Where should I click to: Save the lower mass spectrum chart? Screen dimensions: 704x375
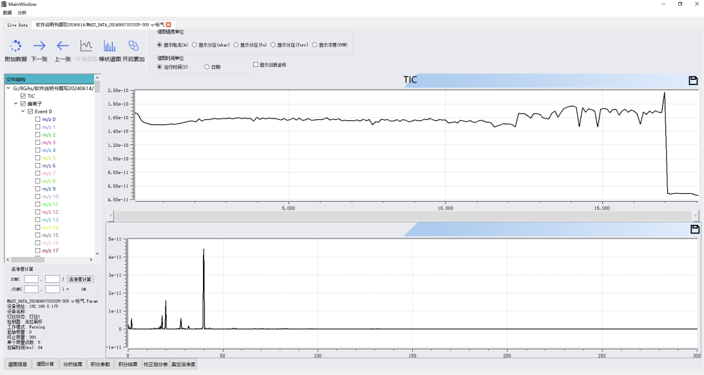point(693,229)
